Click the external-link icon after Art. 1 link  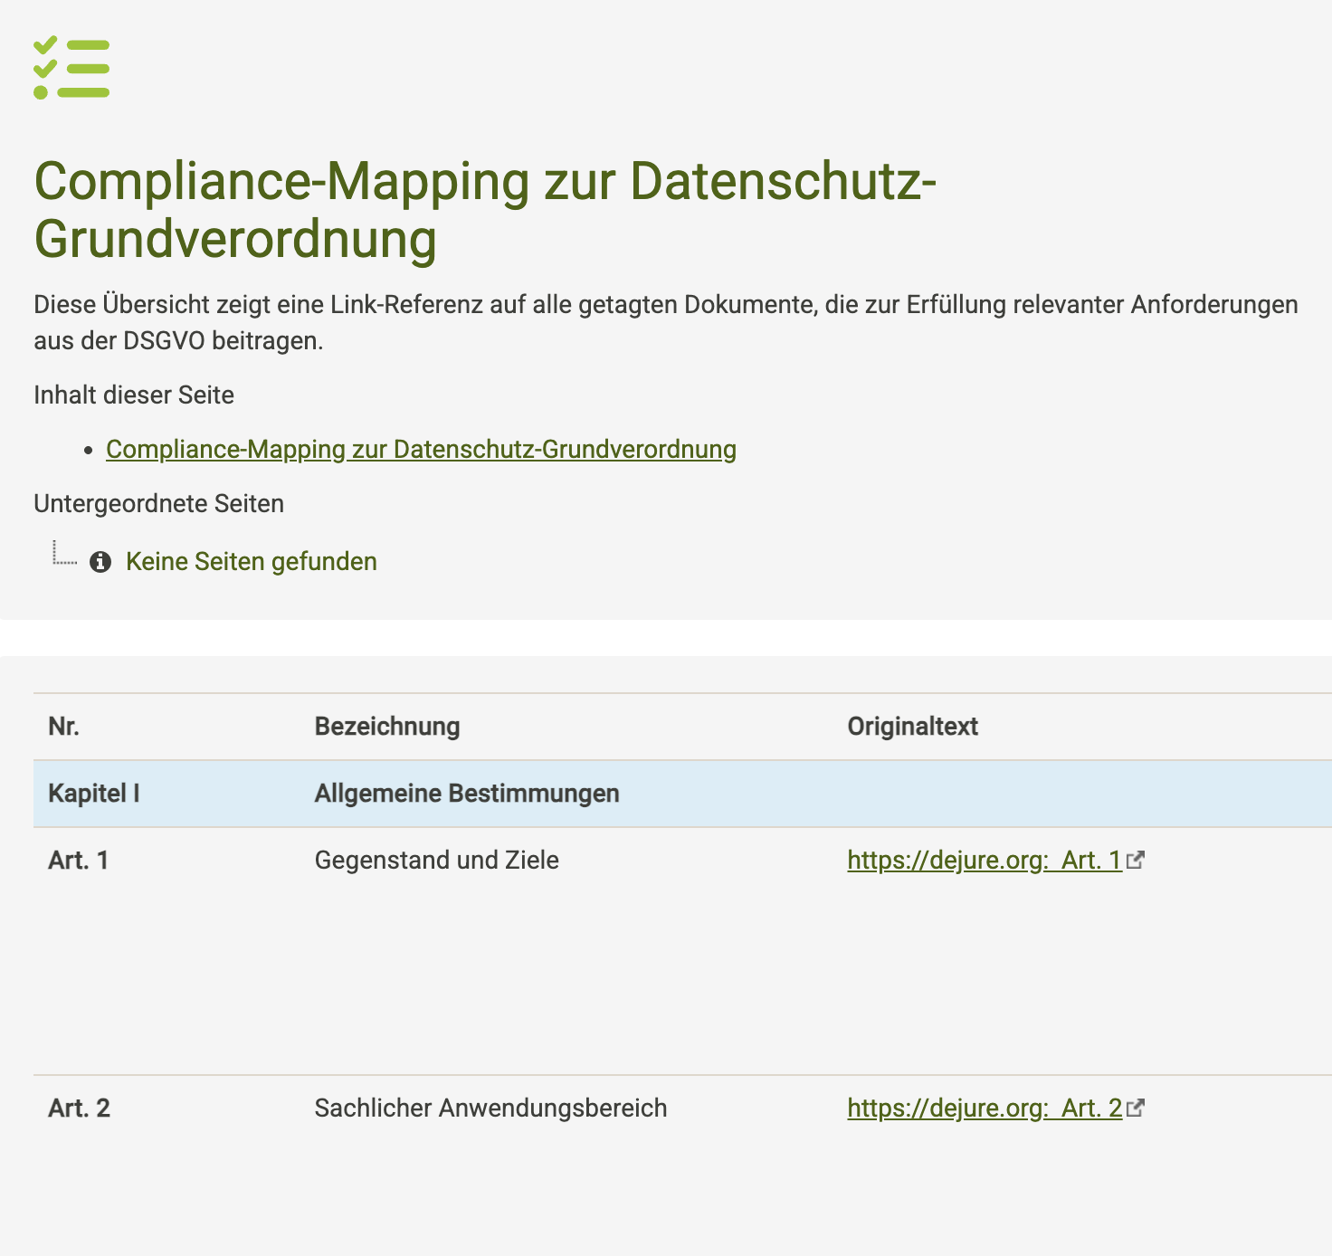pos(1136,860)
